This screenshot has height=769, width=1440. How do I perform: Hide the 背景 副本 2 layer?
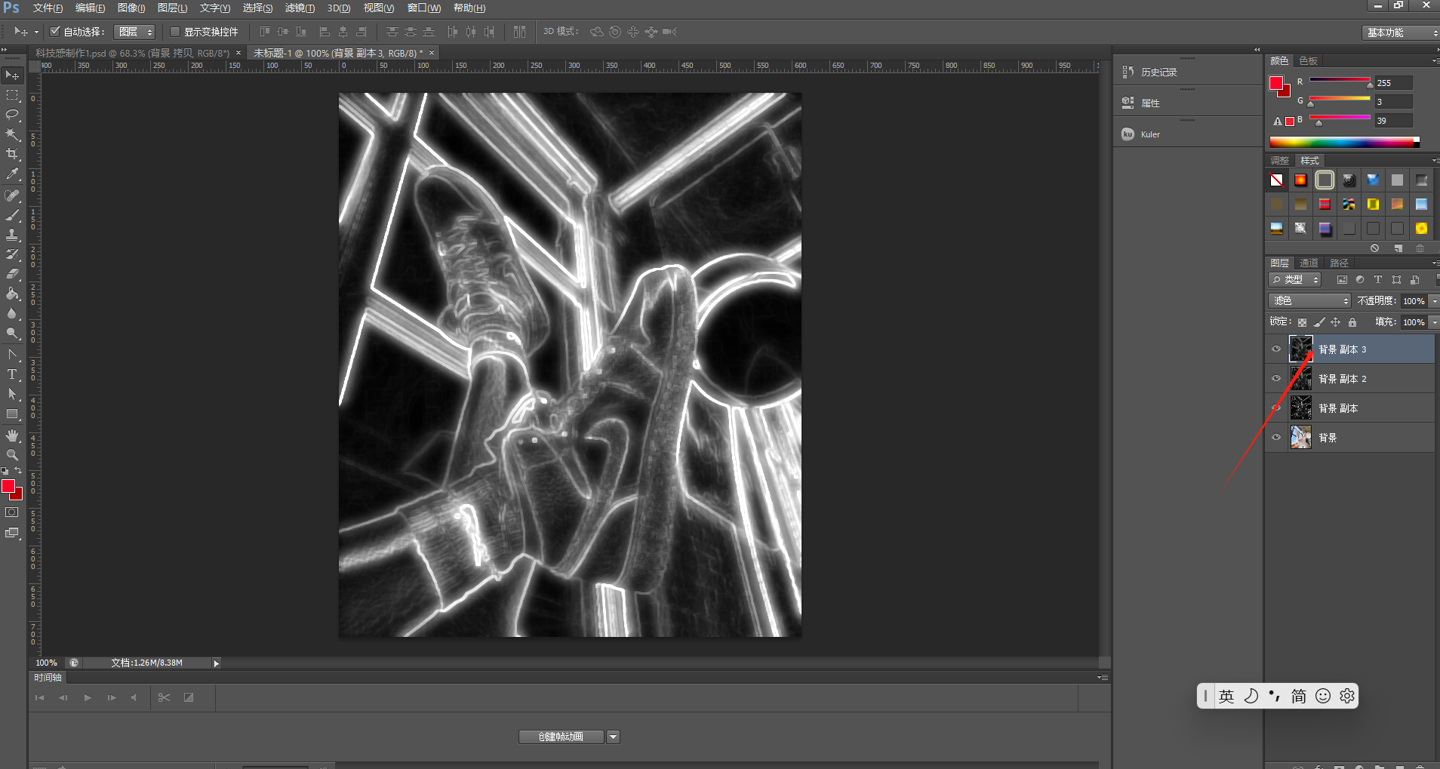click(x=1276, y=378)
